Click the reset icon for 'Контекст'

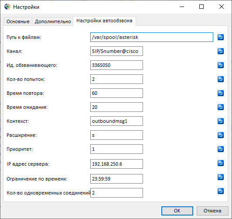tap(221, 121)
